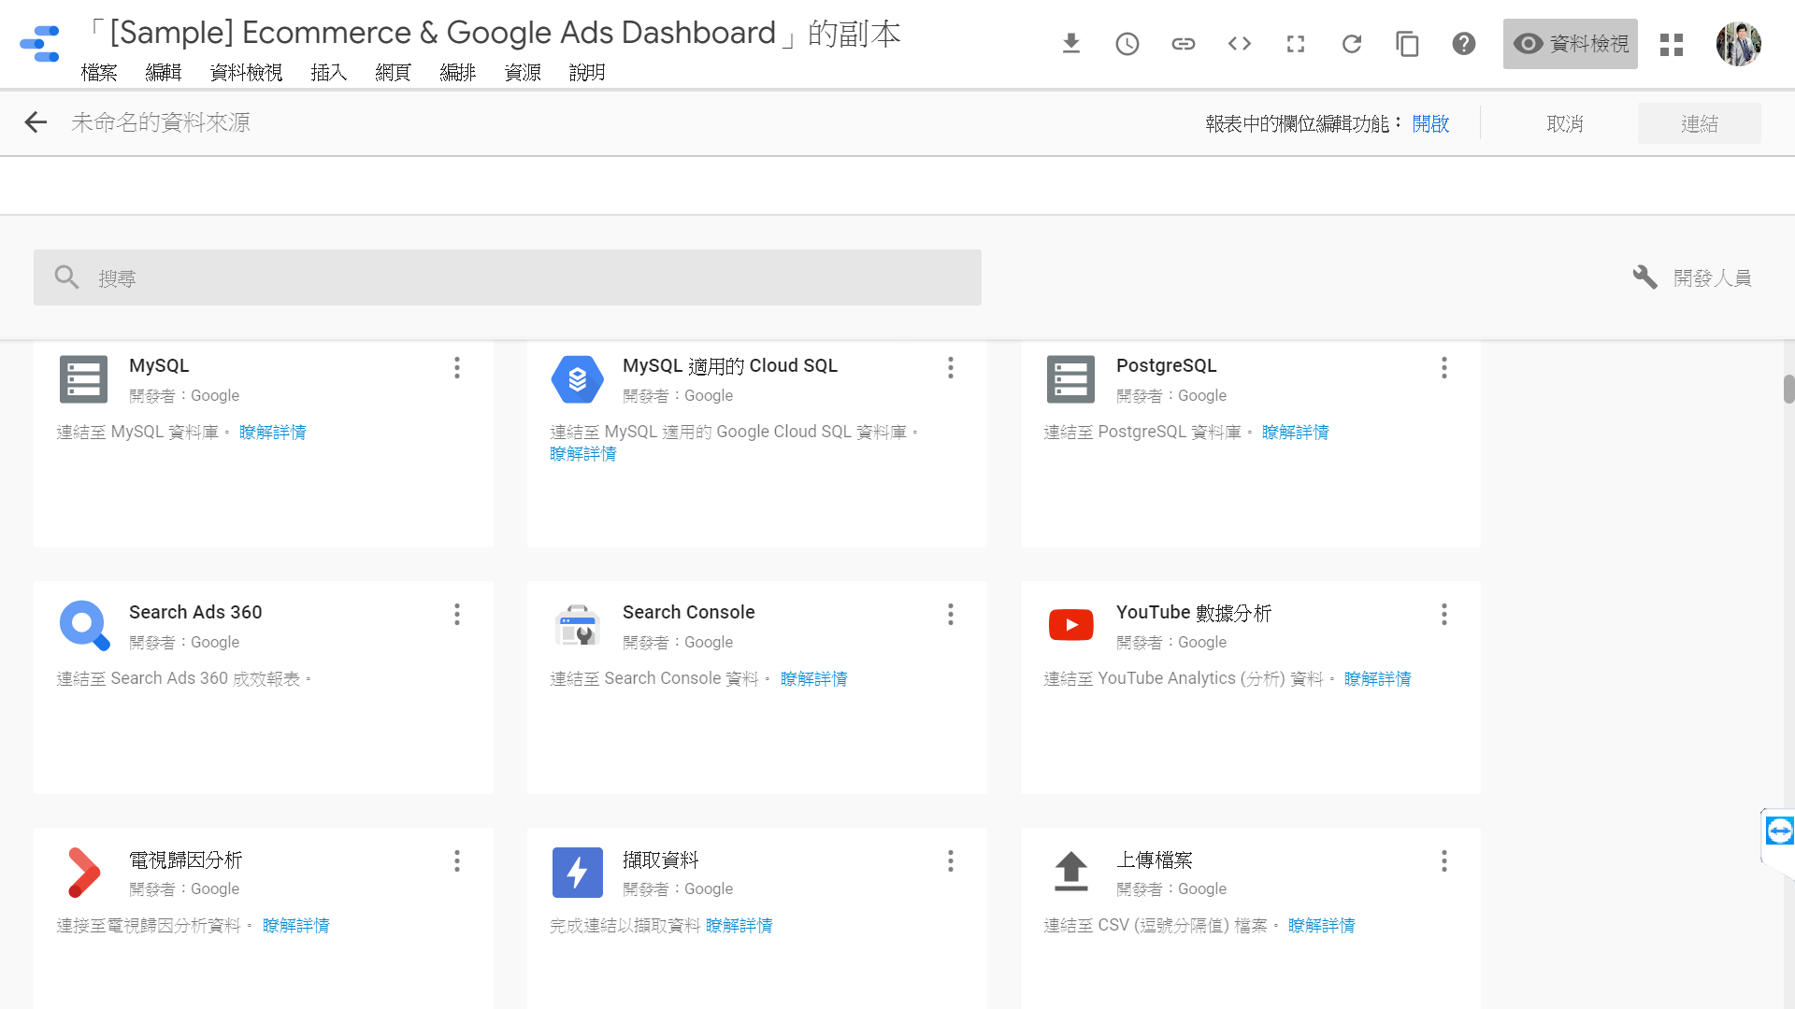Open the 檔案 menu
This screenshot has height=1009, width=1795.
tap(99, 72)
